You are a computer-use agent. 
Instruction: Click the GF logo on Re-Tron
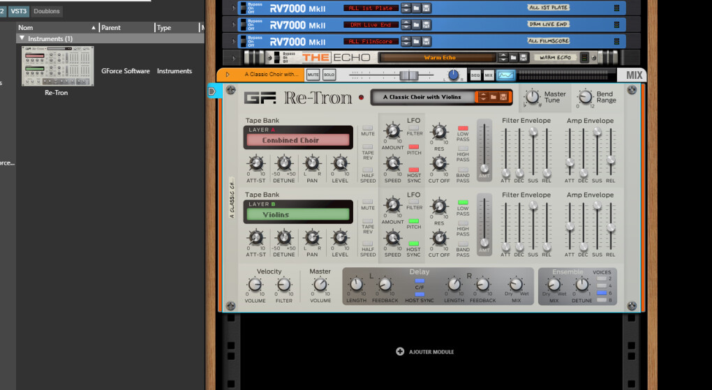click(260, 98)
